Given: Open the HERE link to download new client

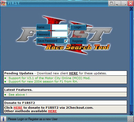Looking at the screenshot, I should (73, 73).
